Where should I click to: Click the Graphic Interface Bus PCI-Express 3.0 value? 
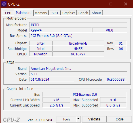tap(85, 94)
